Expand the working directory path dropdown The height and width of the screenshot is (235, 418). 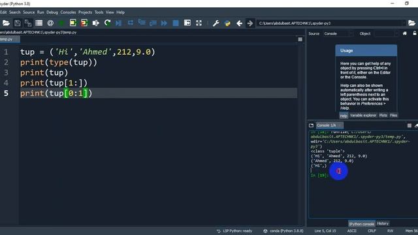[404, 23]
